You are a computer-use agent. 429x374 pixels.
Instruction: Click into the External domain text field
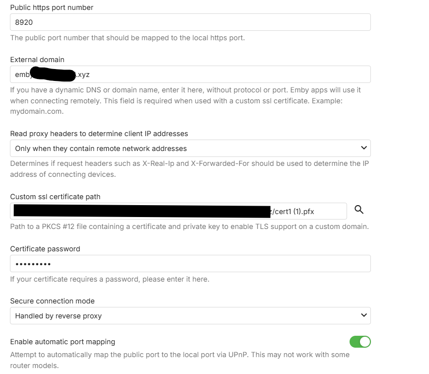click(223, 75)
